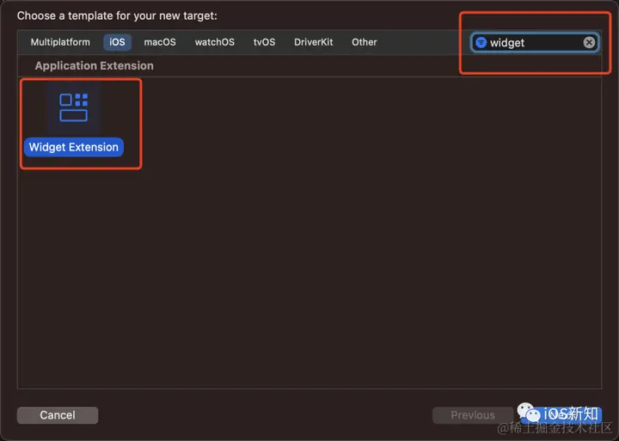Switch to the tvOS tab

(x=264, y=42)
